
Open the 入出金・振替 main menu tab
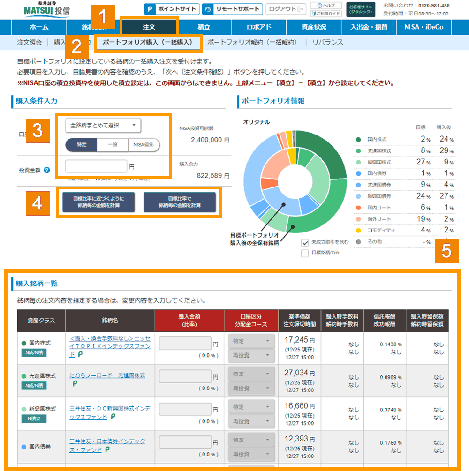pyautogui.click(x=369, y=27)
